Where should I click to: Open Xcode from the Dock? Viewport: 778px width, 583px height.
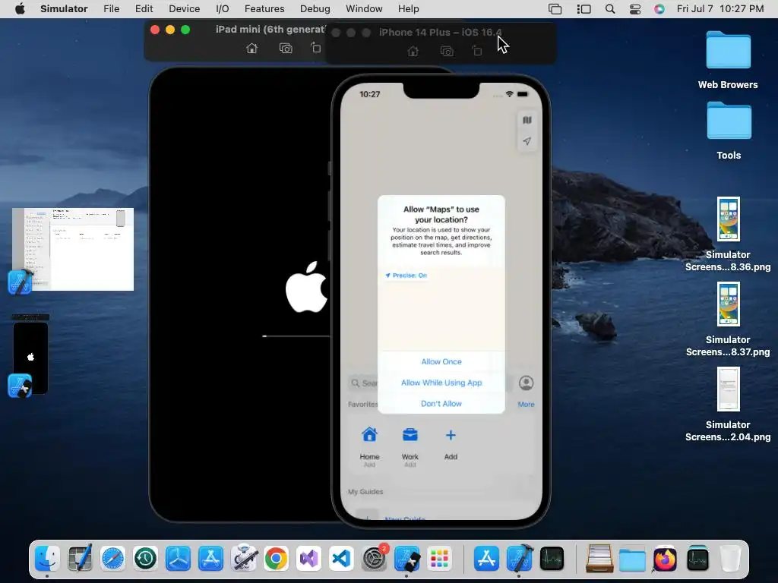tap(519, 559)
